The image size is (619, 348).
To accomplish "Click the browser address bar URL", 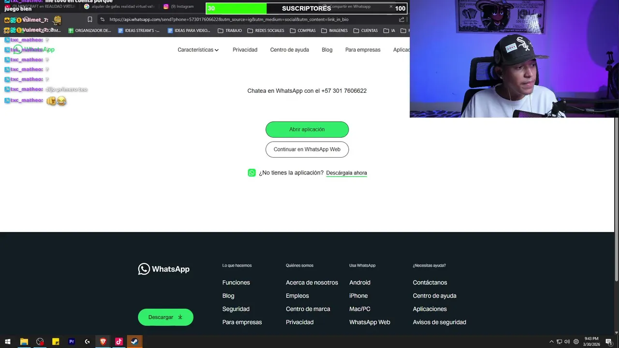I will (229, 19).
